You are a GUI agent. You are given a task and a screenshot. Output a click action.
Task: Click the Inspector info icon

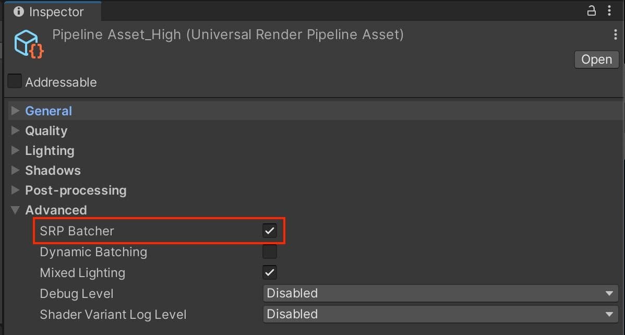coord(19,11)
